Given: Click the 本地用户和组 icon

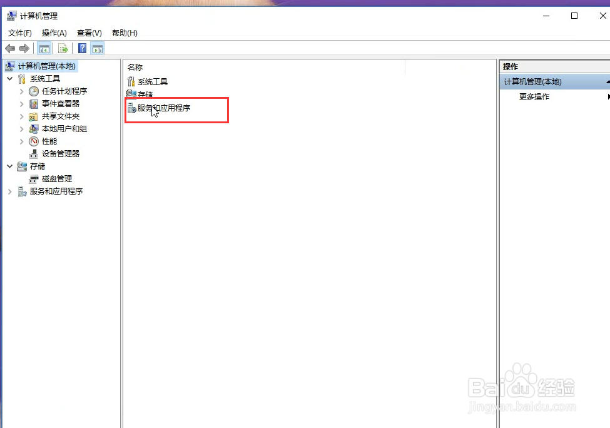Looking at the screenshot, I should coord(34,129).
